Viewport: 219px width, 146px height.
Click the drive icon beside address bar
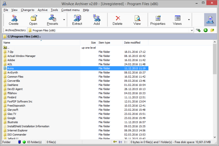pos(198,30)
